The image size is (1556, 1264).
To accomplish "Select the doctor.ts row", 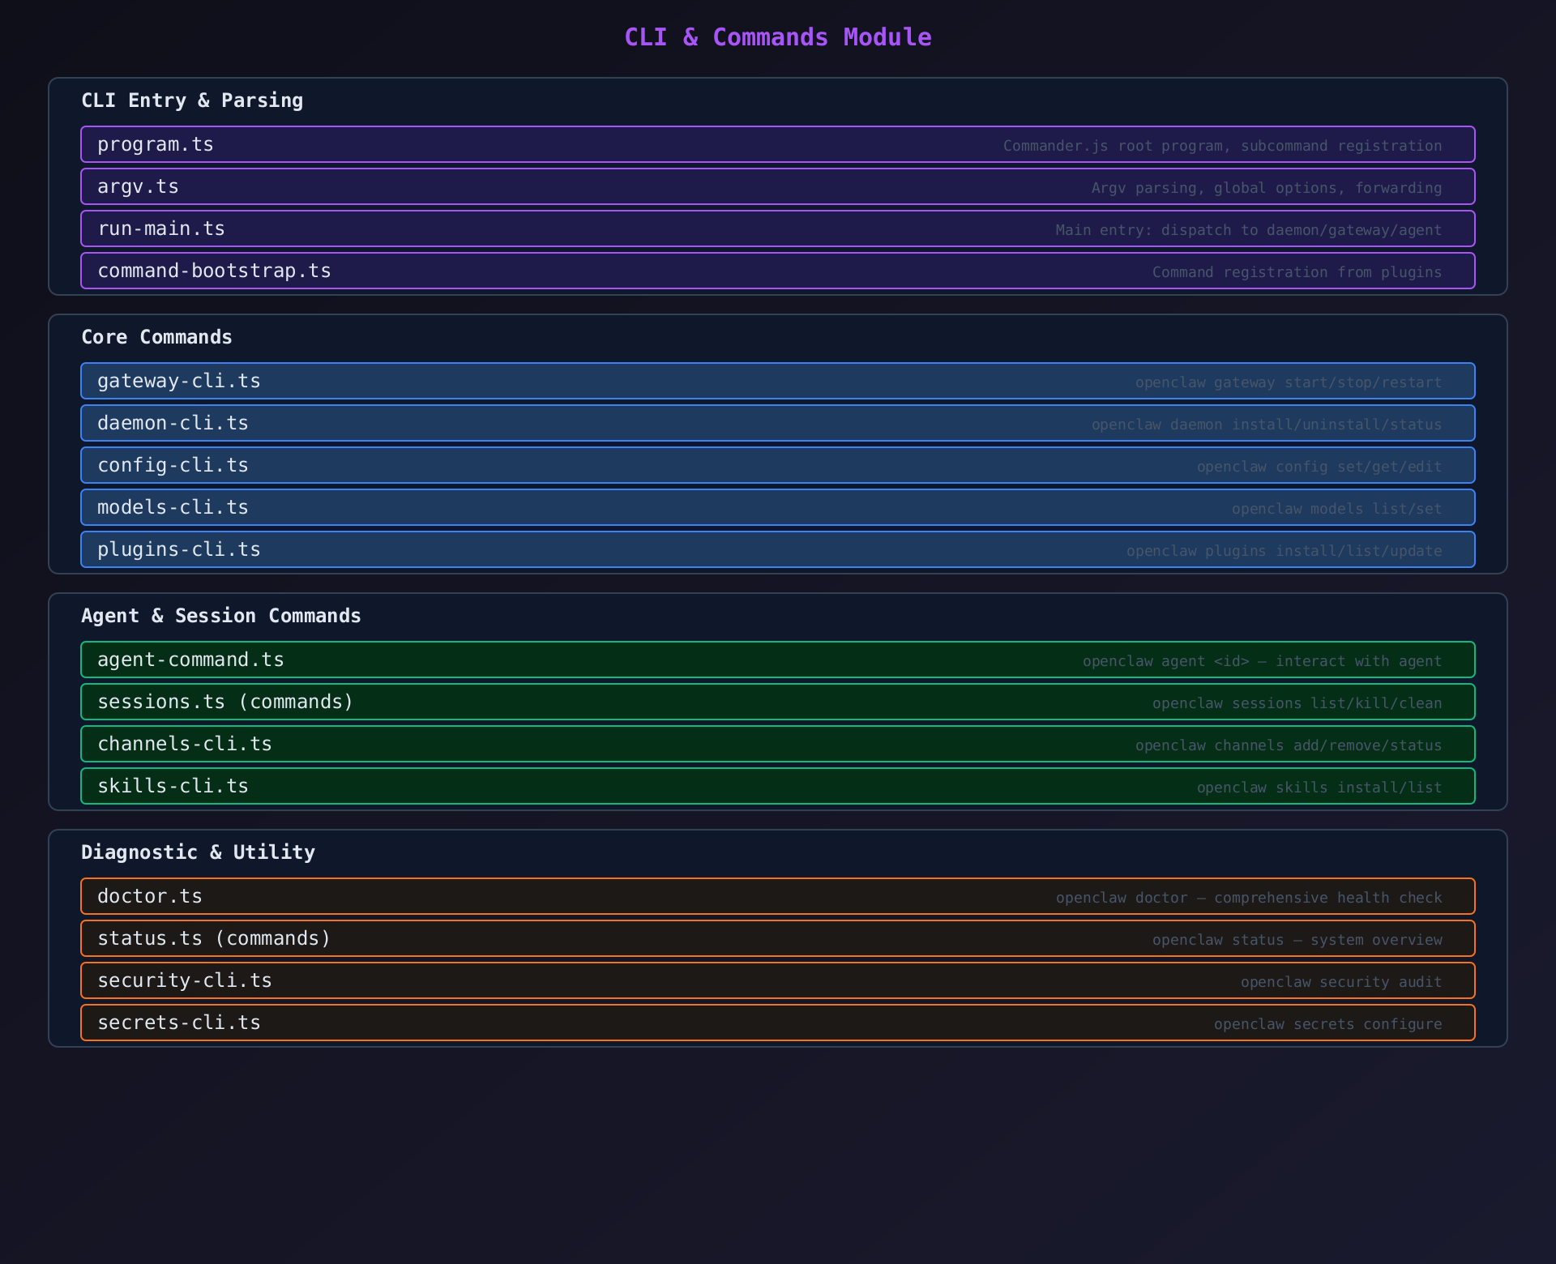I will 777,896.
